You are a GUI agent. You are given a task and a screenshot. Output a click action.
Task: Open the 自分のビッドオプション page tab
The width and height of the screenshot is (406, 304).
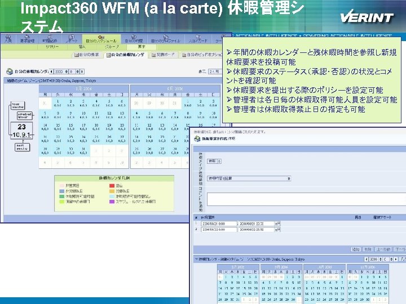tap(202, 55)
